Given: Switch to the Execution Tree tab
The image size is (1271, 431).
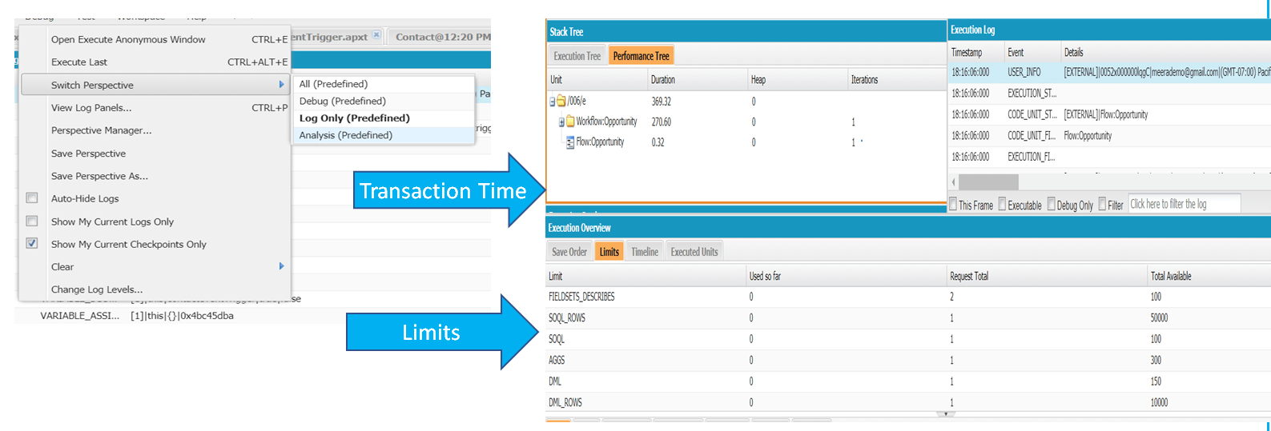Looking at the screenshot, I should point(577,56).
